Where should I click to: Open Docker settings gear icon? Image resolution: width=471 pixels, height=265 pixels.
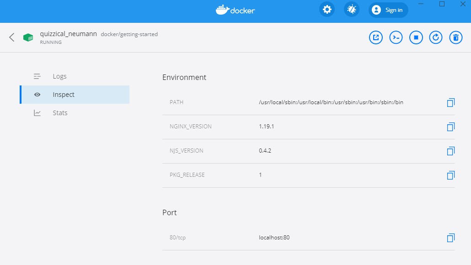pyautogui.click(x=327, y=10)
